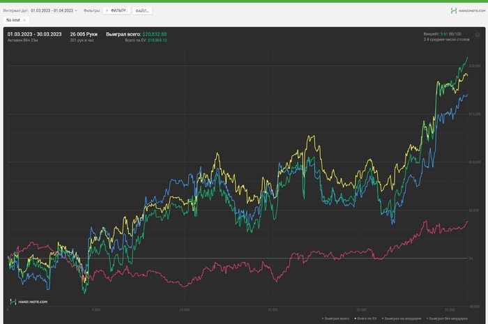Toggle the Выиграл без шоудауна legend series
The height and width of the screenshot is (324, 488).
(447, 318)
